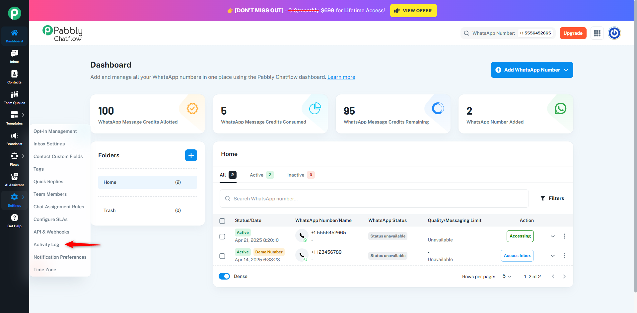Check the +1 123456789 row checkbox
Viewport: 637px width, 313px height.
(x=222, y=256)
